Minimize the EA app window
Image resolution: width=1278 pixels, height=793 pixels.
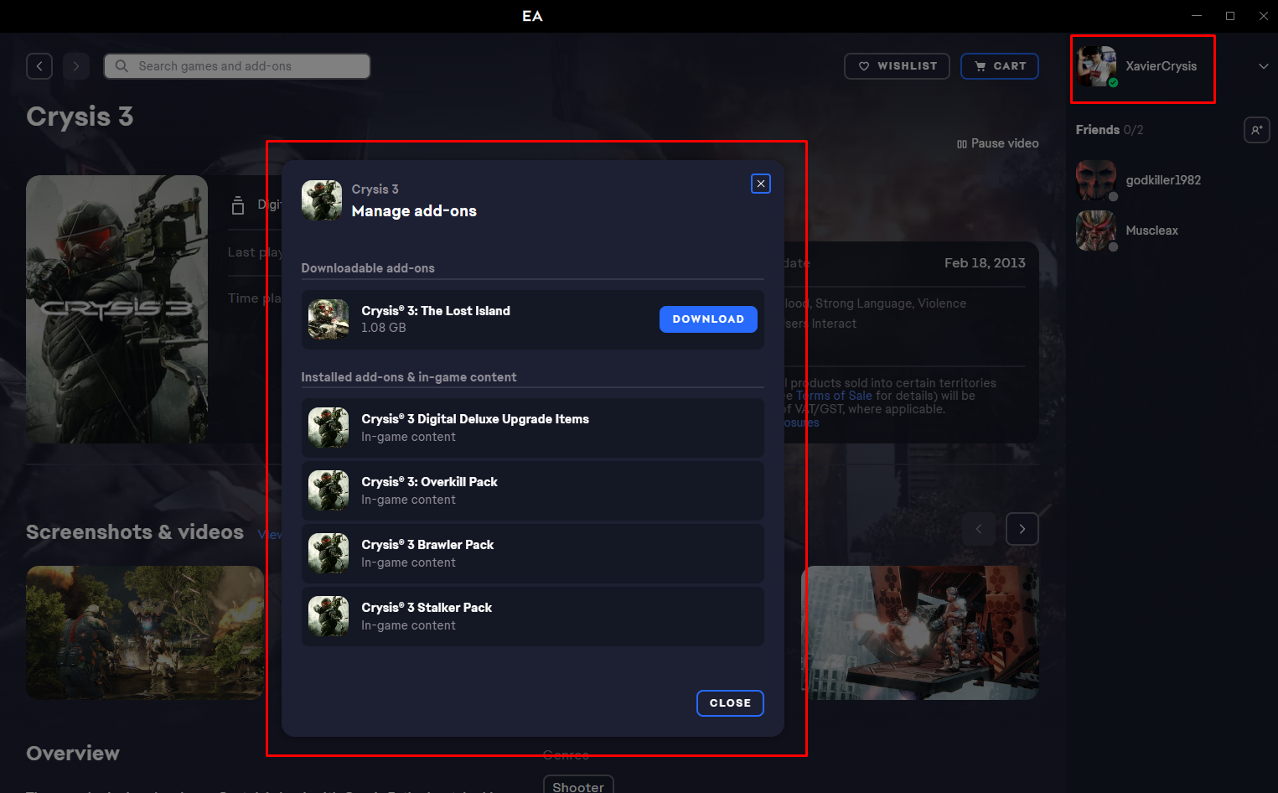coord(1197,16)
